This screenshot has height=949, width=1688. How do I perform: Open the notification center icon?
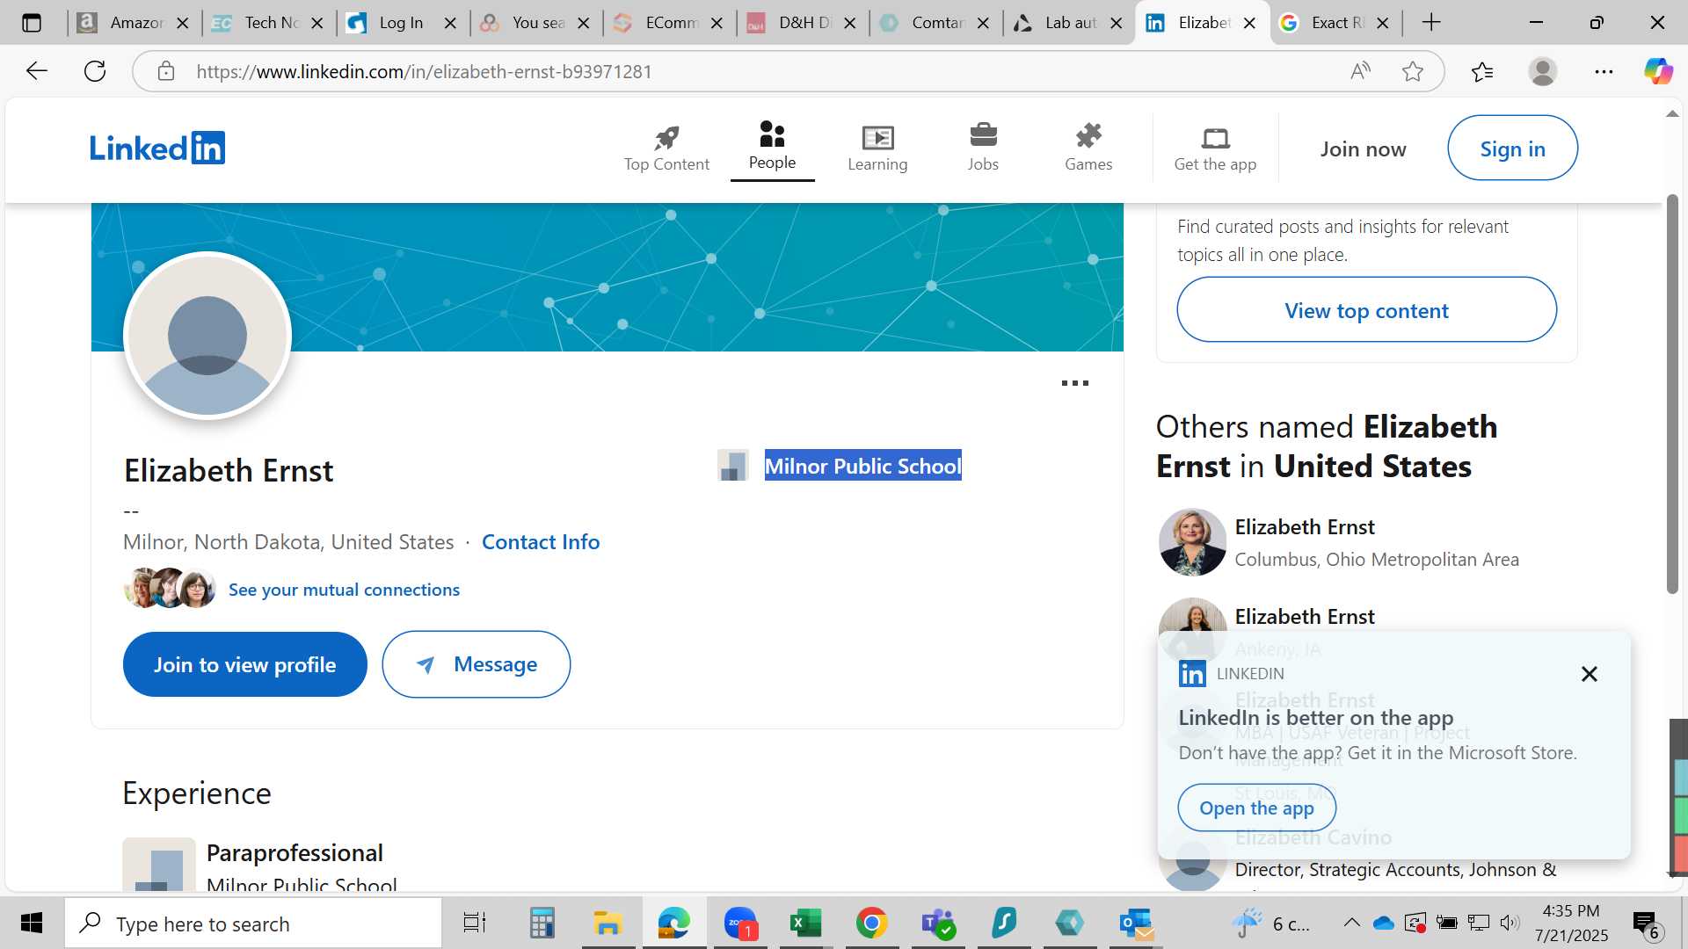tap(1646, 924)
